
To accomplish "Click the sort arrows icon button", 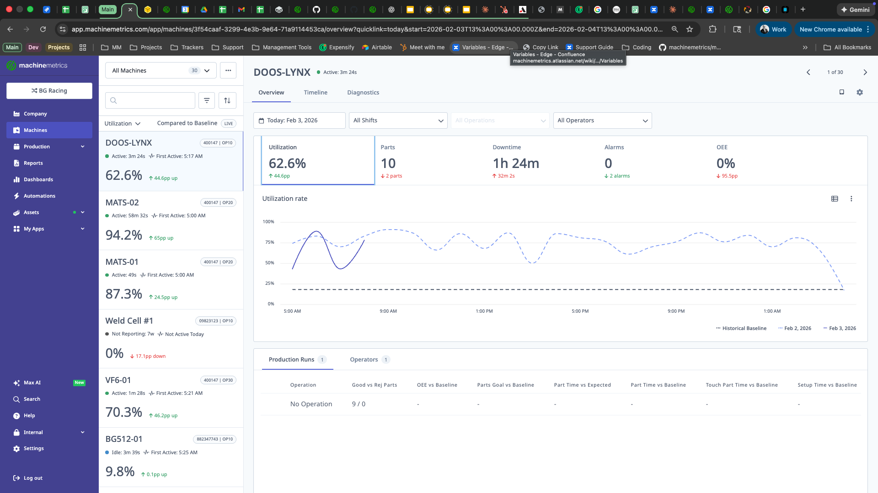I will point(227,100).
